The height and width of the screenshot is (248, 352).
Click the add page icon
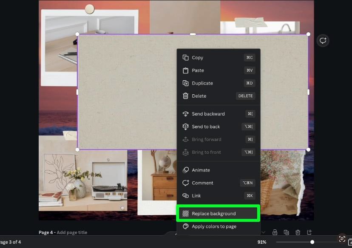tap(309, 232)
